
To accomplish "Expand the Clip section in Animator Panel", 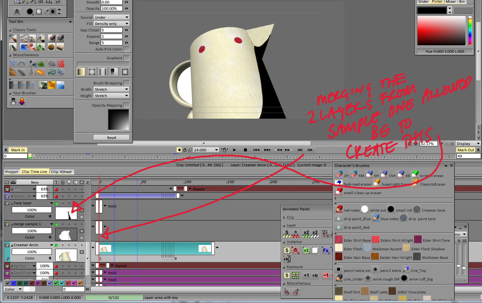I will (284, 218).
